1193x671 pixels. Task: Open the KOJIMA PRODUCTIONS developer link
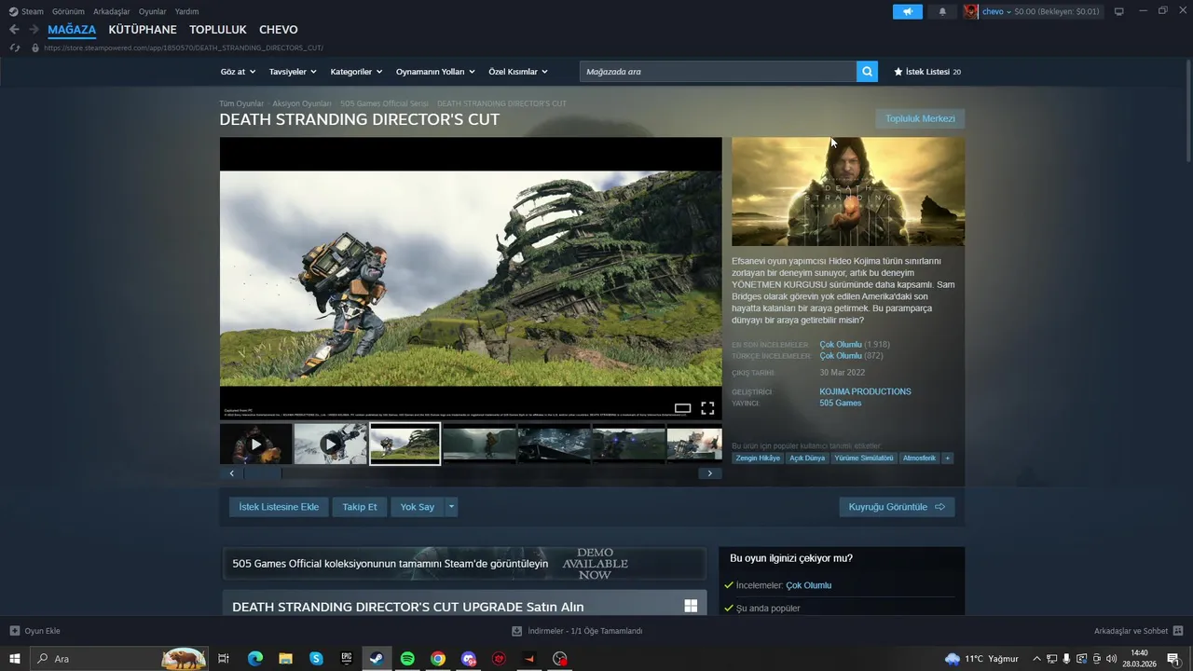click(x=865, y=391)
